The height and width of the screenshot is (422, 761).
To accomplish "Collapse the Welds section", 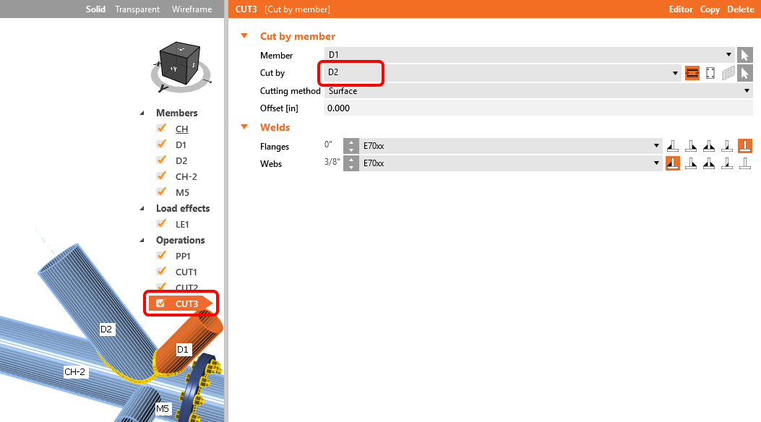I will tap(244, 127).
